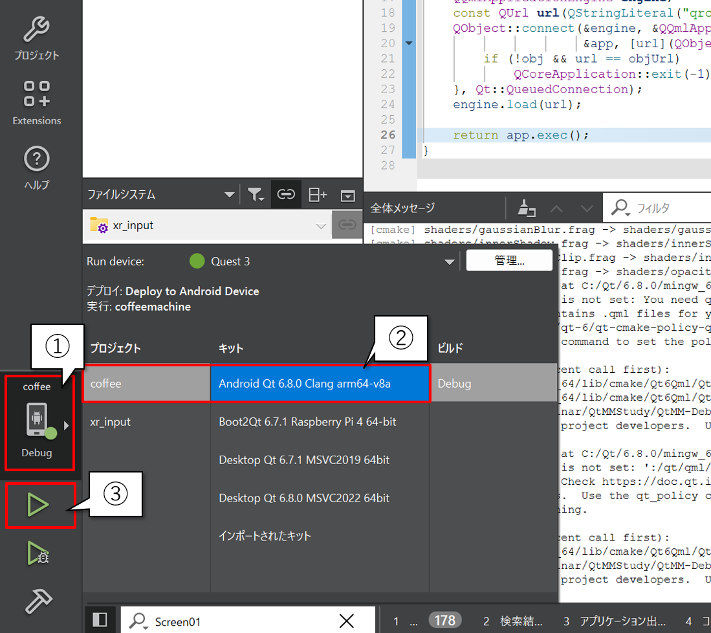Clear the 全体メッセージ output with broom icon

[527, 208]
